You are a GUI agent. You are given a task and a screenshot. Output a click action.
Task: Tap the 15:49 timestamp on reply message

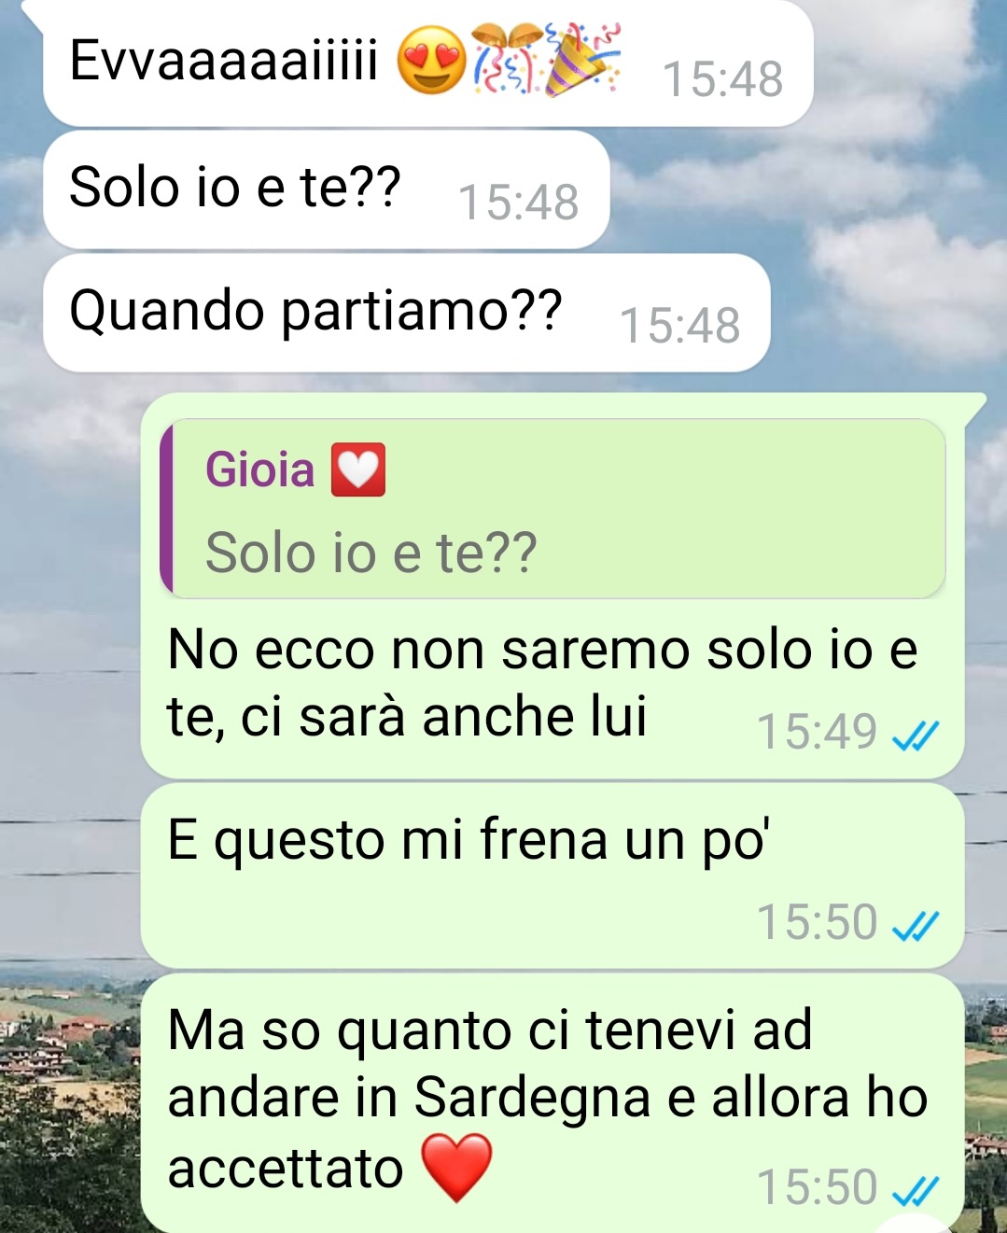(817, 731)
